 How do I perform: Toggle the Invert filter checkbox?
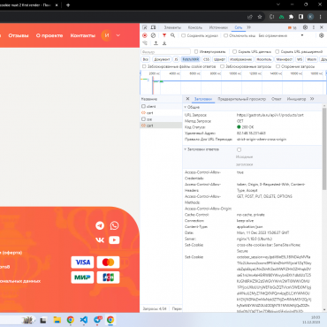pos(196,51)
